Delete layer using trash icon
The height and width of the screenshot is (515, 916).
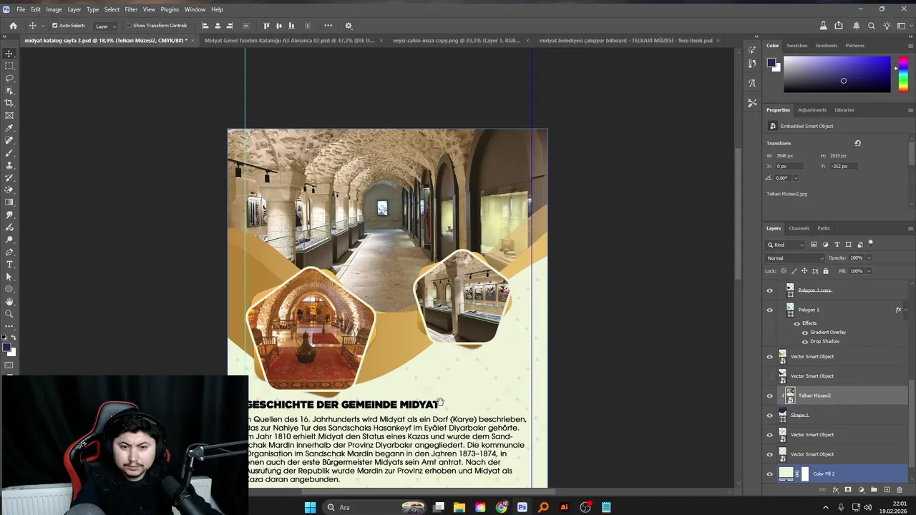[900, 490]
